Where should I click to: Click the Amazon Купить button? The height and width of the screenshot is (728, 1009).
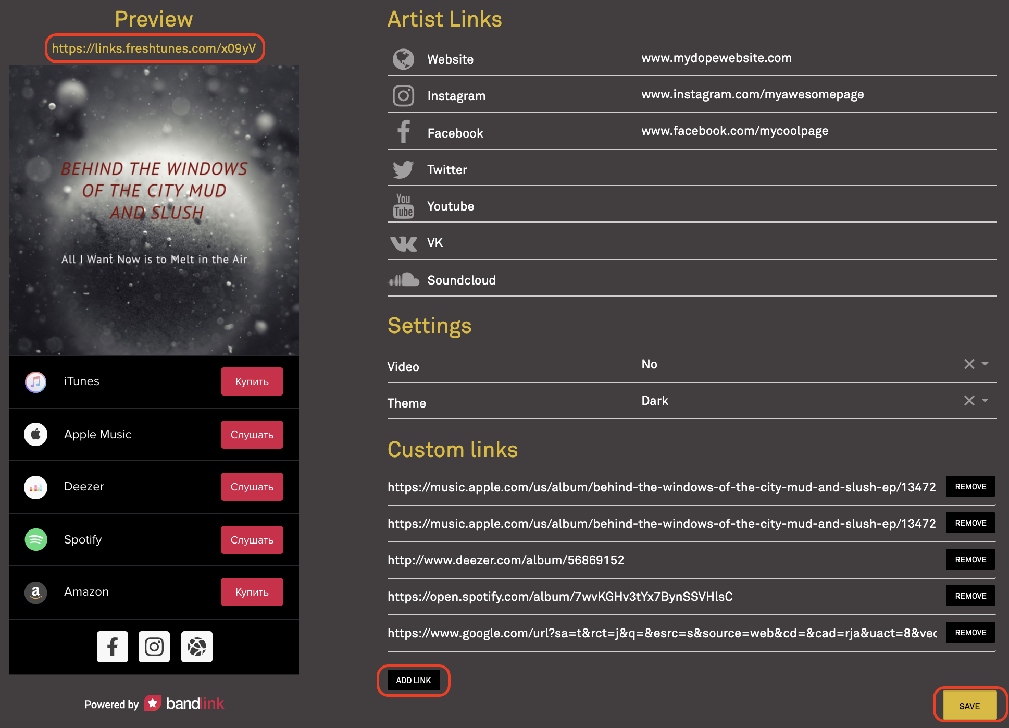[252, 592]
